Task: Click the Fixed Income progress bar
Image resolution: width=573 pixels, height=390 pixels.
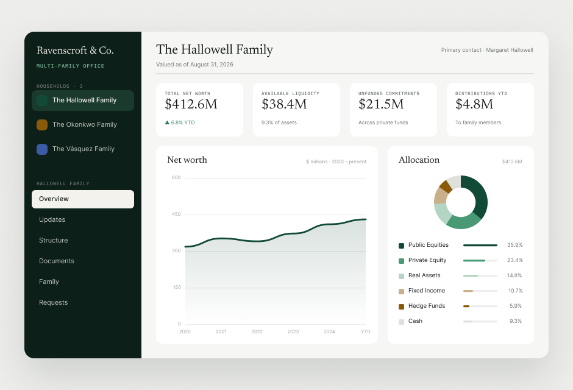Action: point(480,291)
